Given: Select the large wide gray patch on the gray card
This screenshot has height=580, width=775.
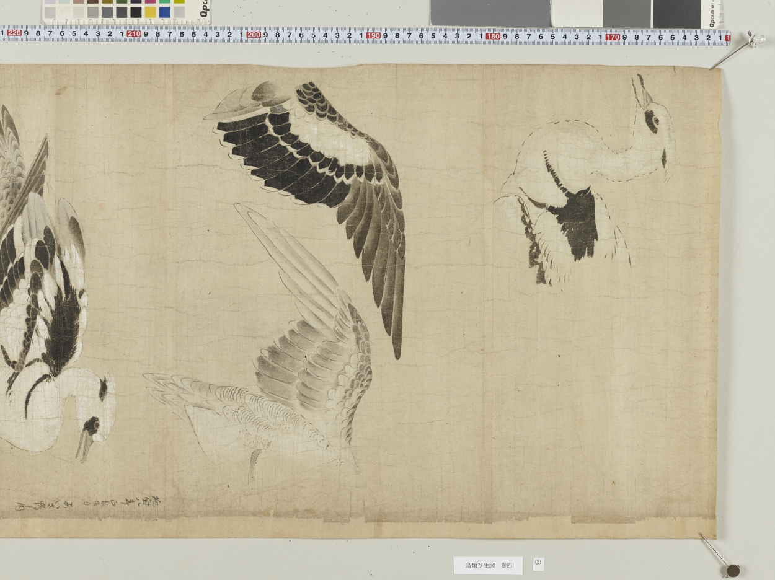Looking at the screenshot, I should (490, 12).
